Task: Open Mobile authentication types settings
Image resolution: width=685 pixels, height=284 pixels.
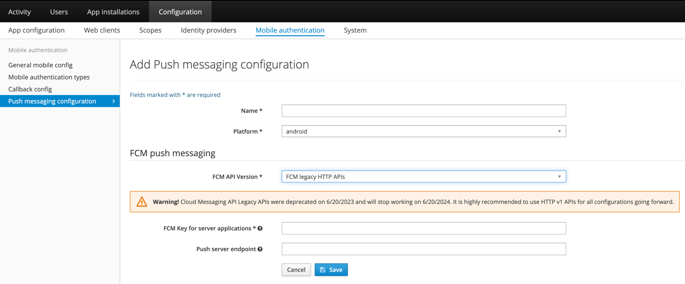Action: pos(49,77)
